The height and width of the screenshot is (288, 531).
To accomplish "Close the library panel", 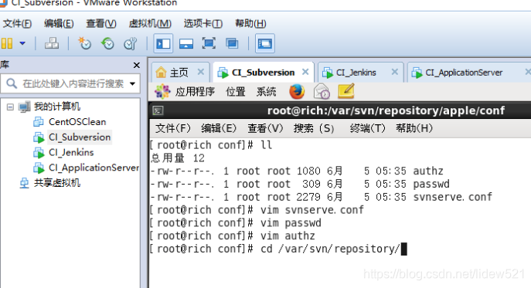I will (x=137, y=65).
